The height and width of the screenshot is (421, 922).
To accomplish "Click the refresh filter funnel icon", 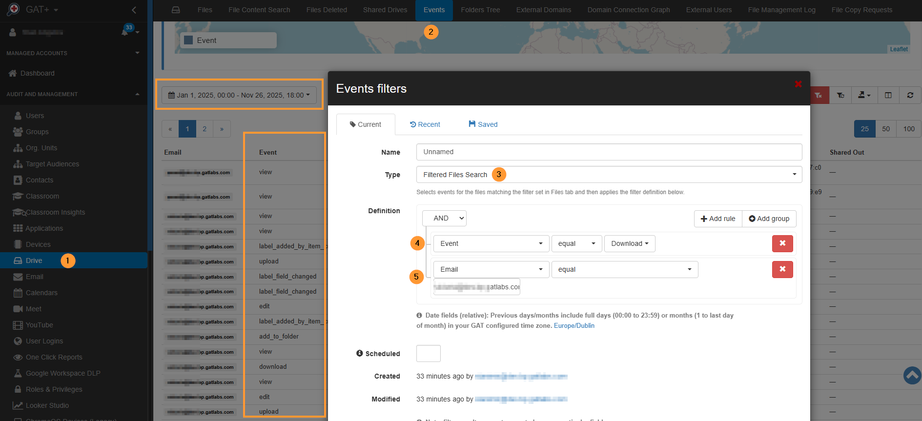I will pos(840,95).
